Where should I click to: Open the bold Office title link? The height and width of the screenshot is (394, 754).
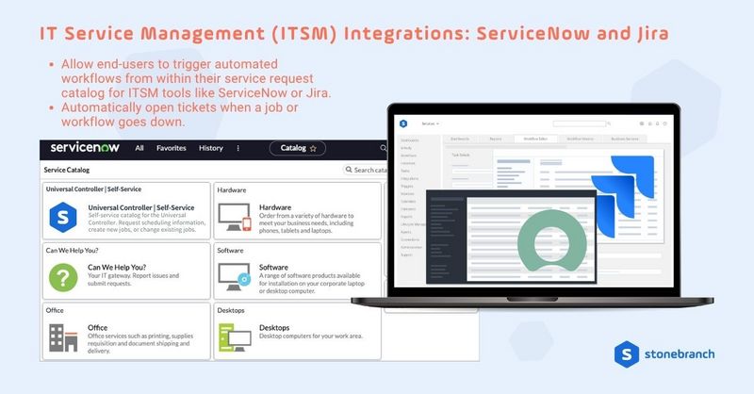pyautogui.click(x=98, y=328)
